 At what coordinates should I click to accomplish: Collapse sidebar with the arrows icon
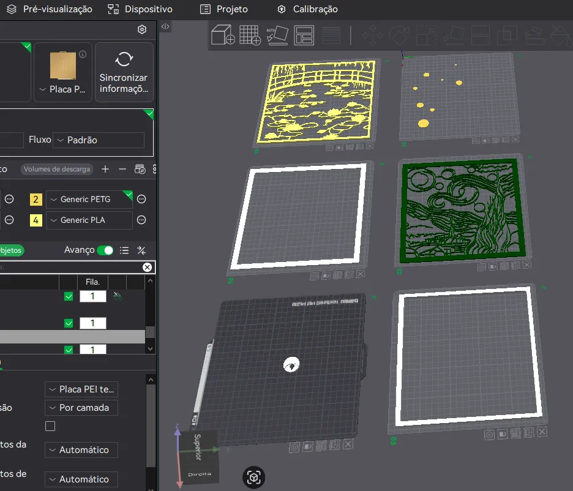pos(165,26)
